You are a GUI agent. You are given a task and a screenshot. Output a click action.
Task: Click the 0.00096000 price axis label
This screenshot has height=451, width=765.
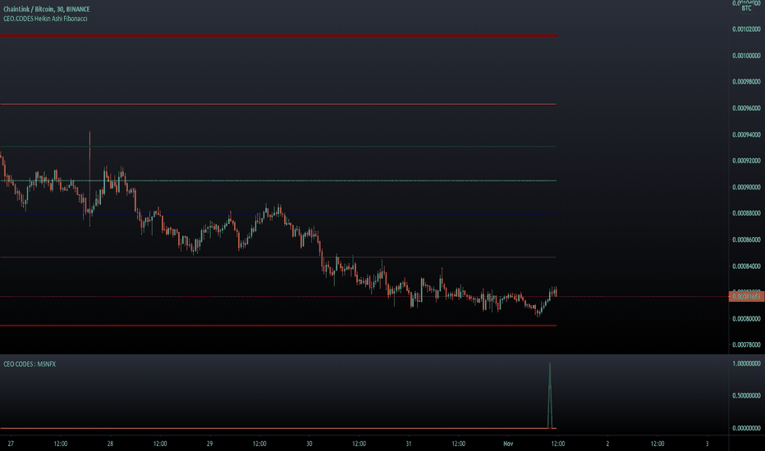[x=746, y=108]
